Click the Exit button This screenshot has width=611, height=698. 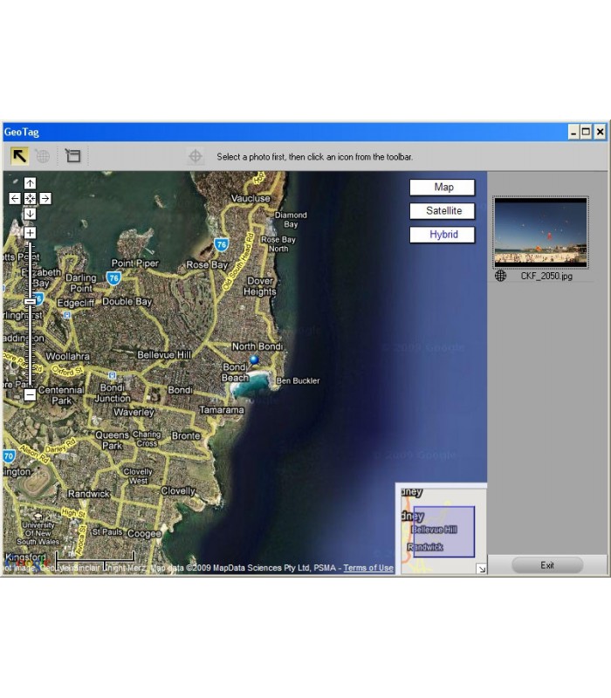pos(547,565)
